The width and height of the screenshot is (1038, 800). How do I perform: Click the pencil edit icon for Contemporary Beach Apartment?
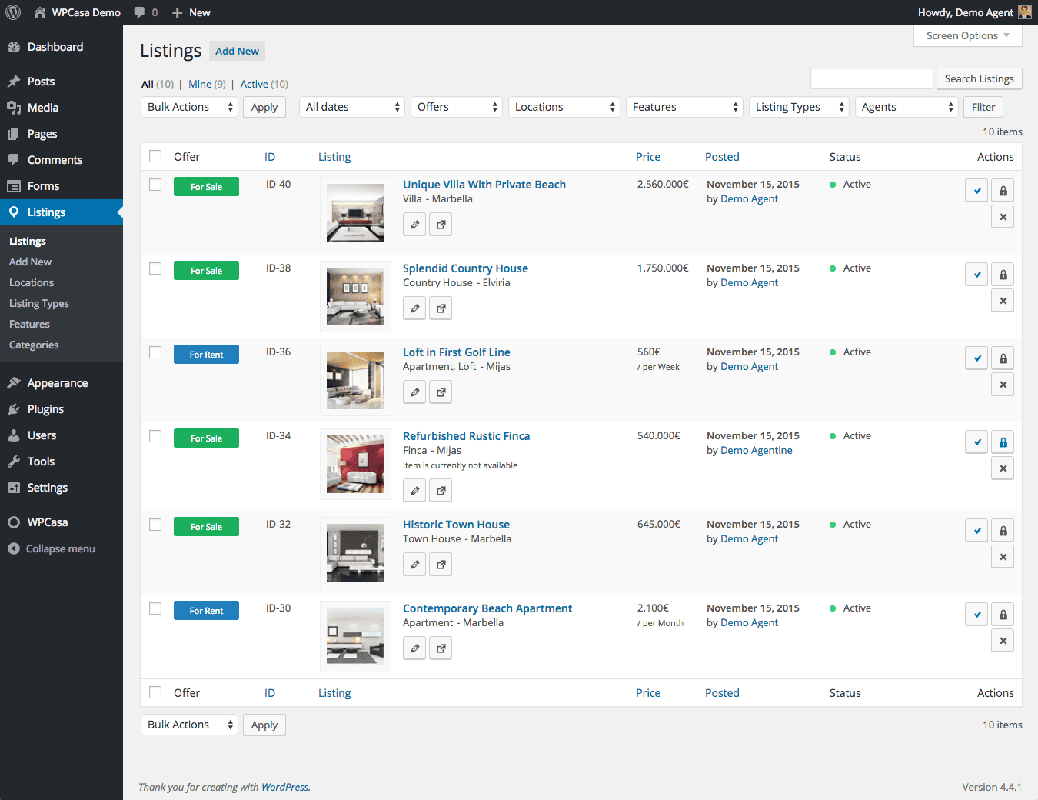point(414,648)
